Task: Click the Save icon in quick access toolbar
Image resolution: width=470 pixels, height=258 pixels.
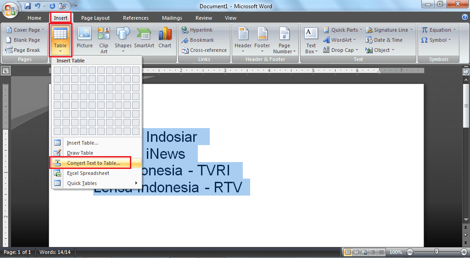Action: 28,6
